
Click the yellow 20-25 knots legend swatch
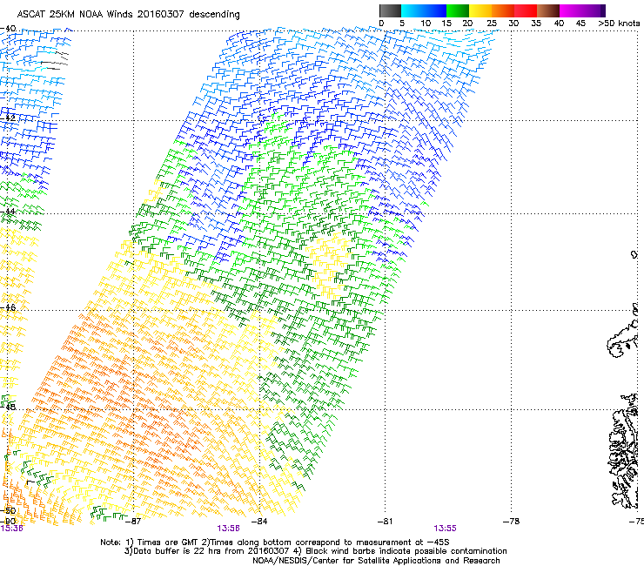(x=480, y=10)
